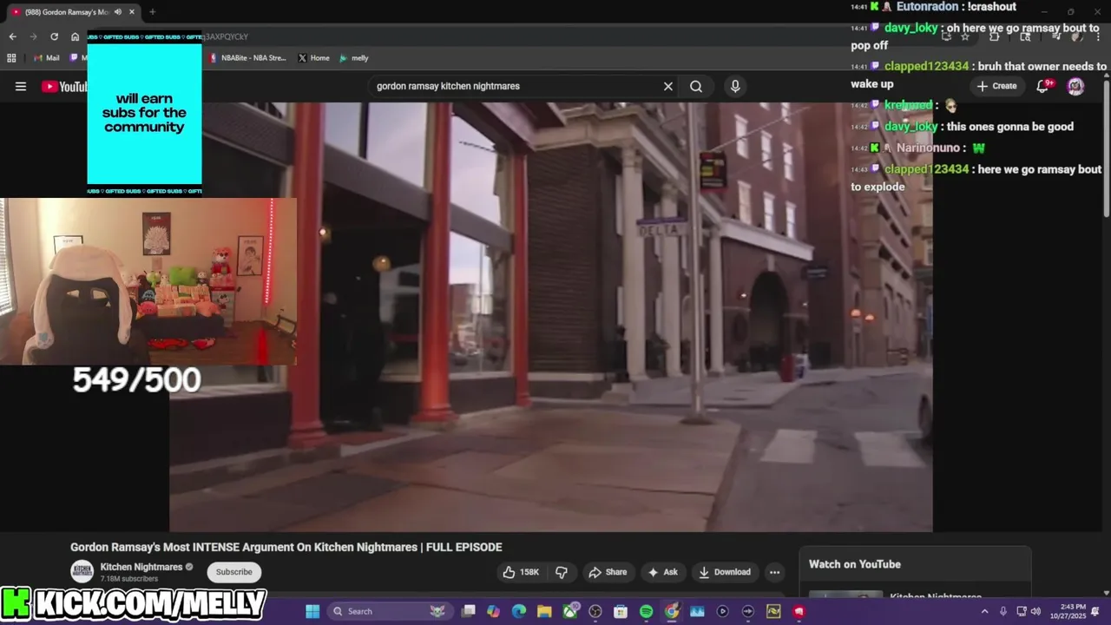Launch Copilot from taskbar
This screenshot has height=625, width=1111.
494,611
